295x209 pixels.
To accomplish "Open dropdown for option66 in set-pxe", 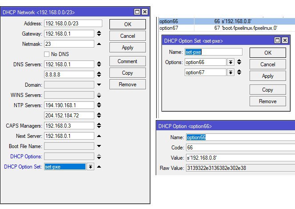I will pos(230,62).
